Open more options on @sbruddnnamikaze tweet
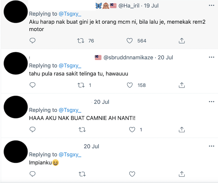Image resolution: width=218 pixels, height=183 pixels. tap(211, 57)
